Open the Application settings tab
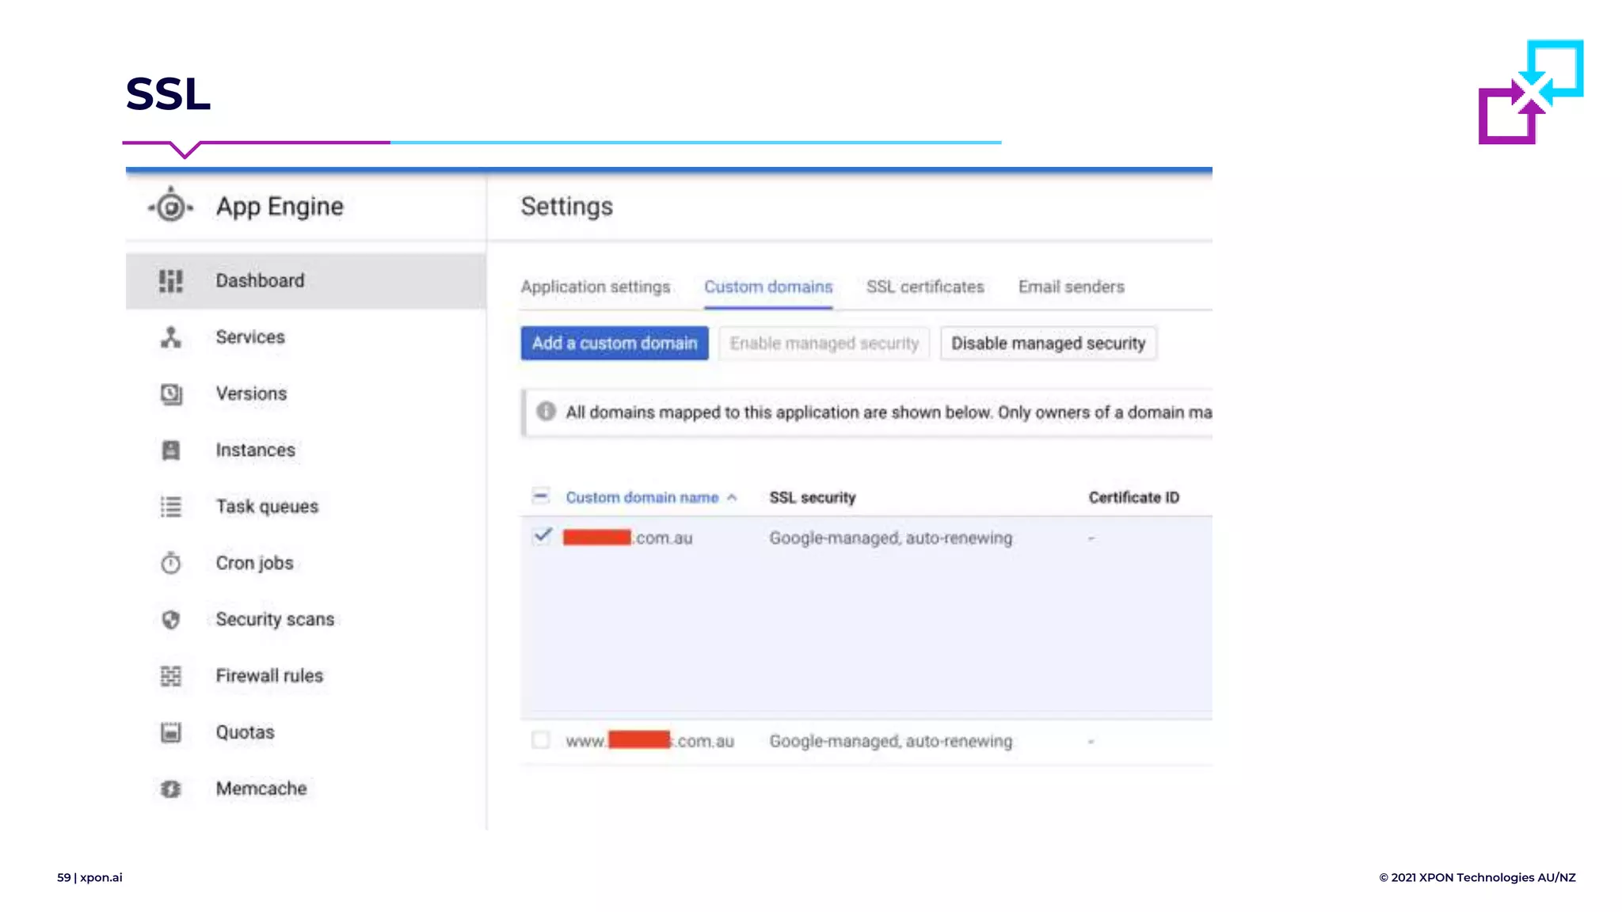 point(595,287)
